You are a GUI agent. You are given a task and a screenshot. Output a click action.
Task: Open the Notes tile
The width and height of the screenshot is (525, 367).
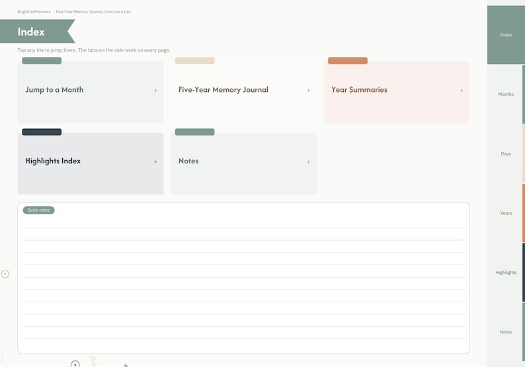243,163
